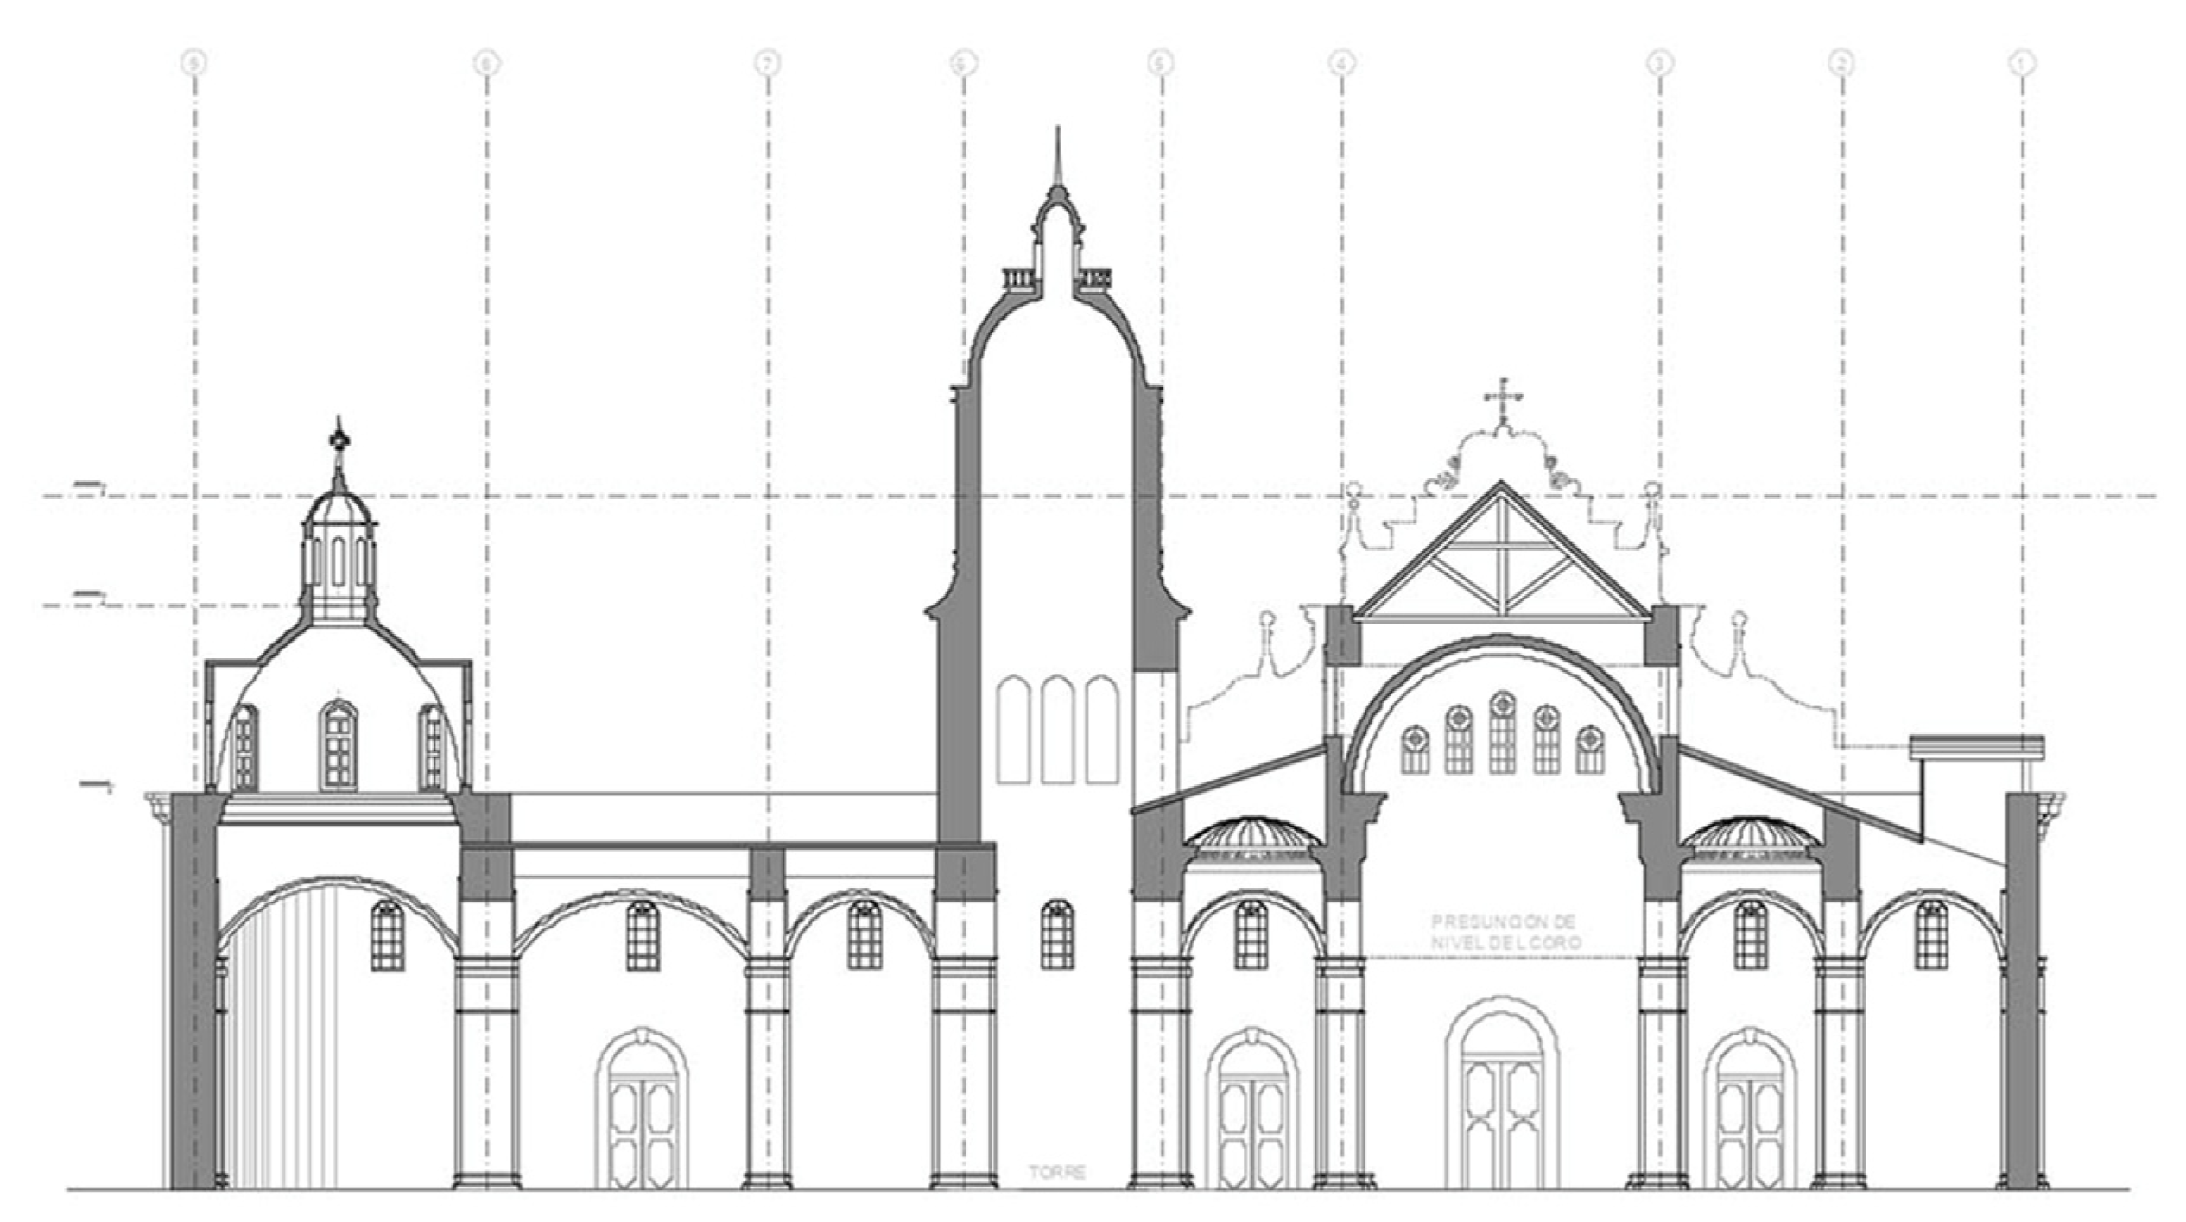Click the finial cross on the dome lantern

point(339,439)
